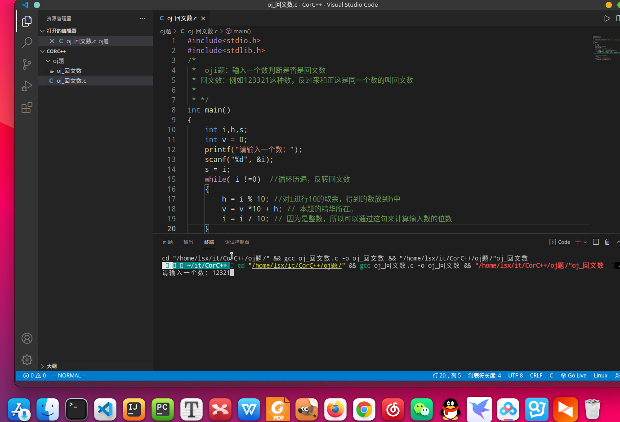Open Finder from the dock
This screenshot has width=620, height=422.
(x=48, y=409)
